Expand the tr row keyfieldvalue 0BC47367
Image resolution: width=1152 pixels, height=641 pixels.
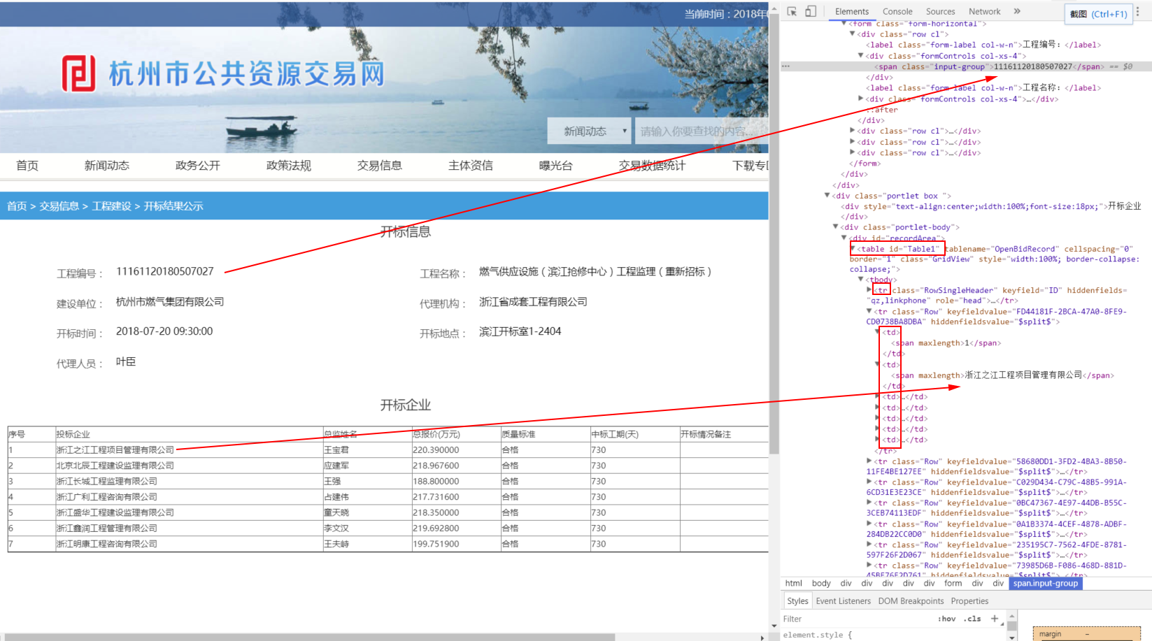pyautogui.click(x=869, y=503)
